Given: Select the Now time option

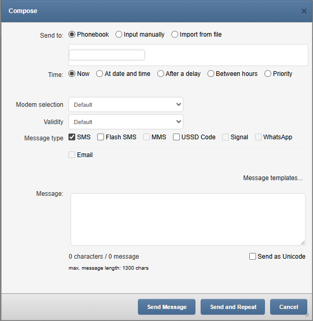Looking at the screenshot, I should click(72, 74).
